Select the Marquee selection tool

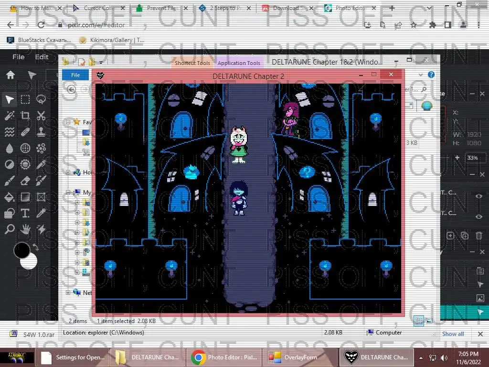[25, 99]
